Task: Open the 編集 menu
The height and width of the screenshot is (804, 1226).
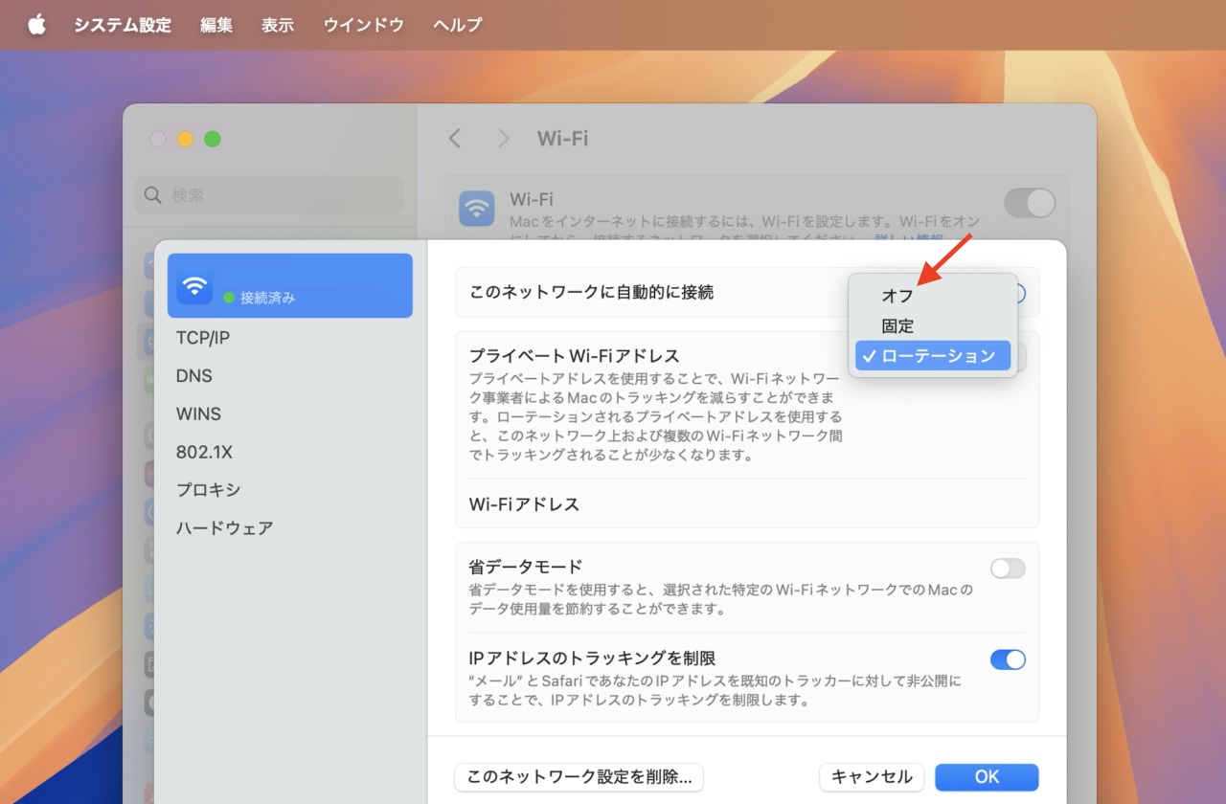Action: coord(216,25)
